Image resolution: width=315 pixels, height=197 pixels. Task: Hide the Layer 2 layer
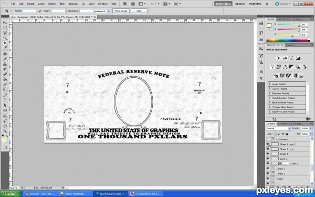pos(268,163)
